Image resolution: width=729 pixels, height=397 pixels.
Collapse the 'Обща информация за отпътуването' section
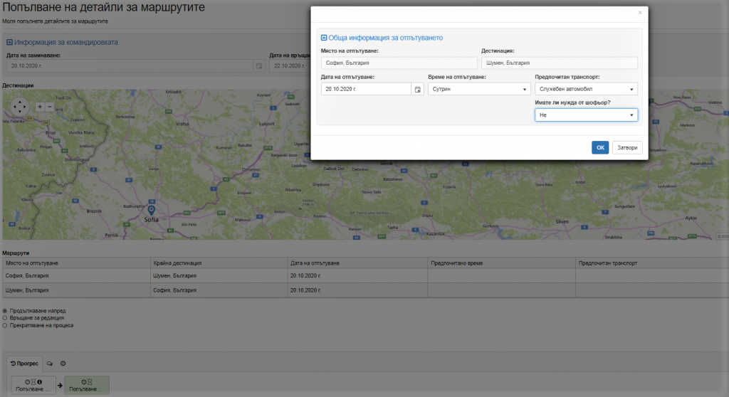coord(324,38)
